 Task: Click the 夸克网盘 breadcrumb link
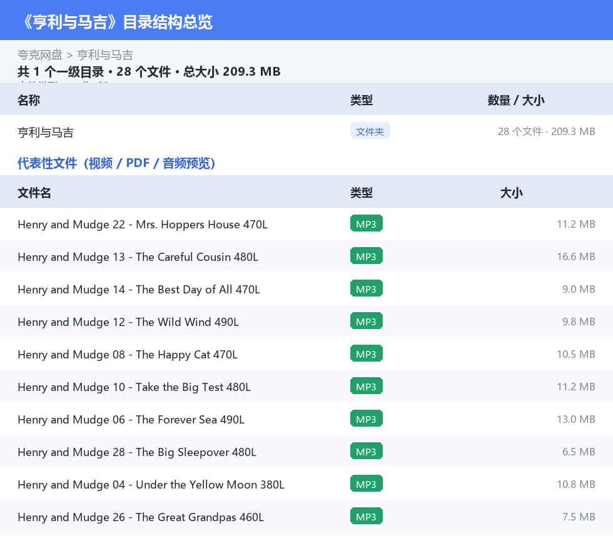click(40, 55)
